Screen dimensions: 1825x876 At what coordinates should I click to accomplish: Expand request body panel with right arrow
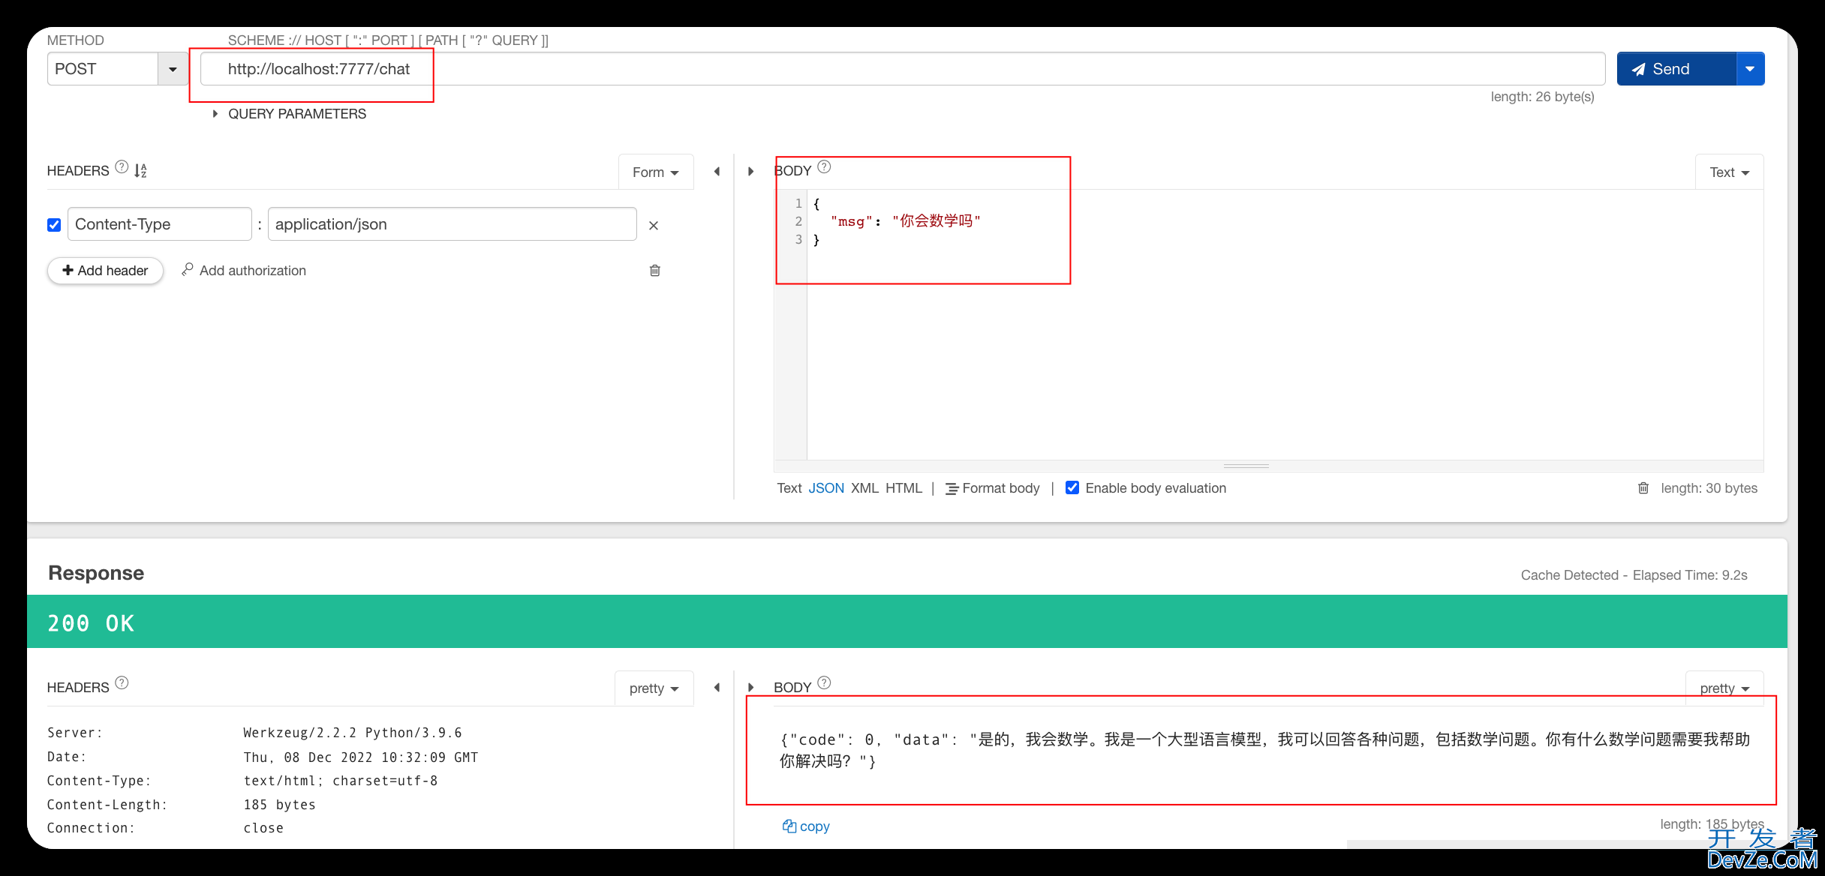pyautogui.click(x=750, y=172)
